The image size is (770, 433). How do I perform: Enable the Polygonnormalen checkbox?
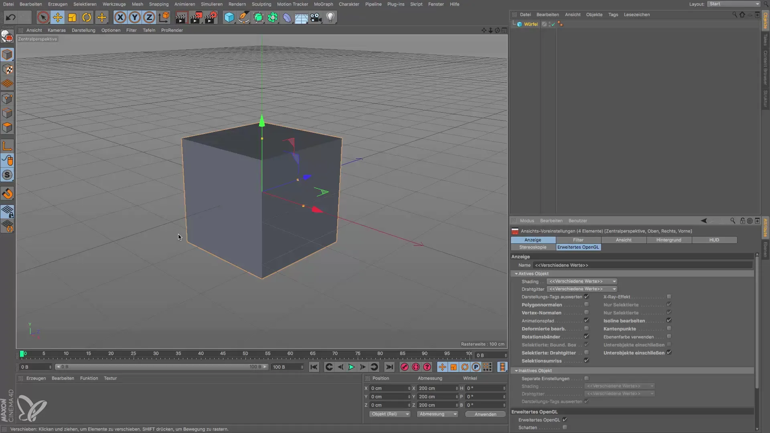[x=586, y=305]
